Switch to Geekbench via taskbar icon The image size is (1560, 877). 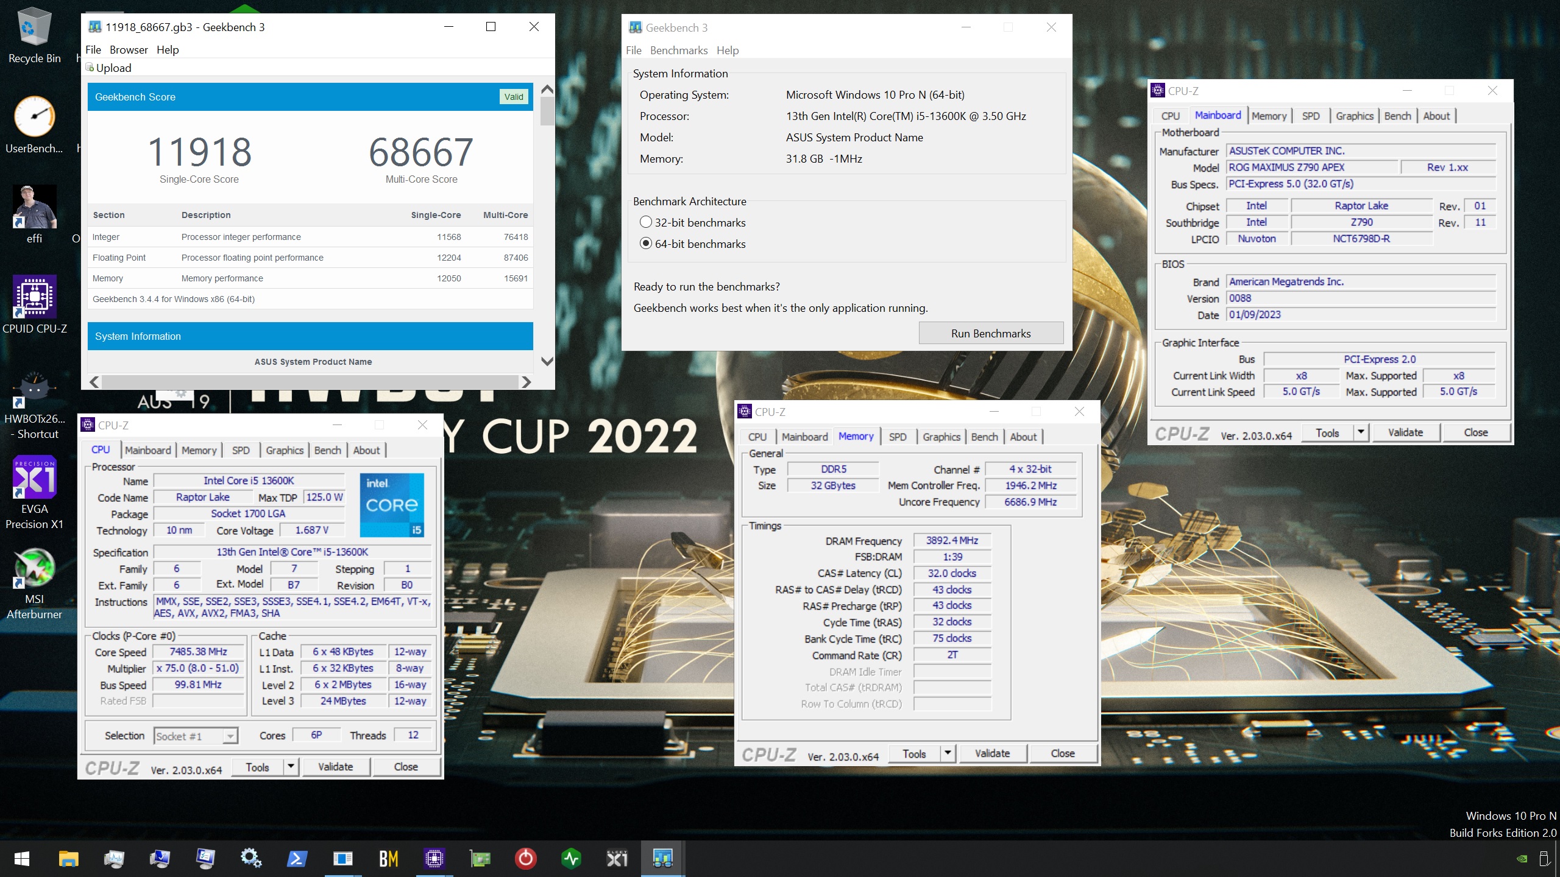tap(662, 859)
